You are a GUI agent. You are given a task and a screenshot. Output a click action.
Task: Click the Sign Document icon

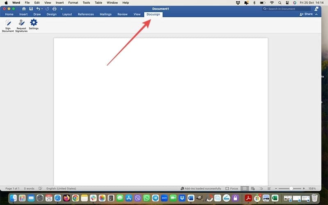pyautogui.click(x=8, y=24)
